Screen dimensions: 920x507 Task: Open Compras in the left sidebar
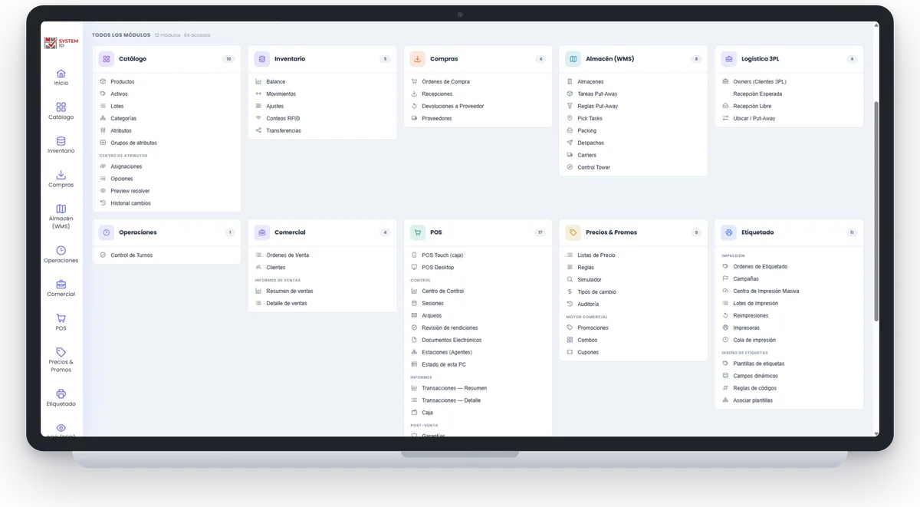(x=61, y=179)
